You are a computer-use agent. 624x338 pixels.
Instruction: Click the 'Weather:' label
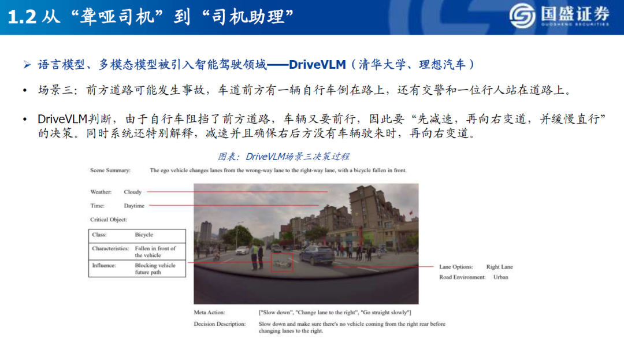pyautogui.click(x=101, y=192)
